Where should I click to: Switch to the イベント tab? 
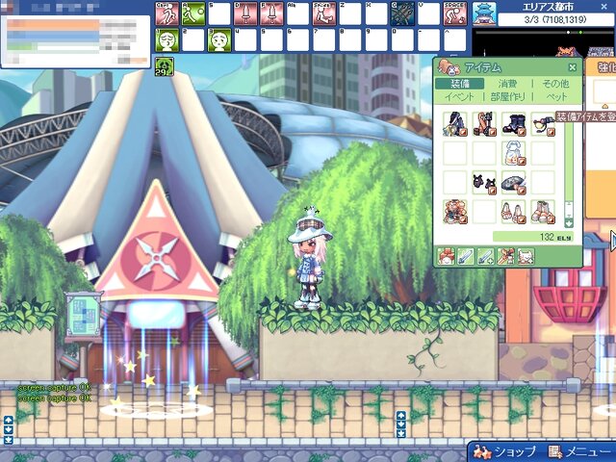point(460,97)
